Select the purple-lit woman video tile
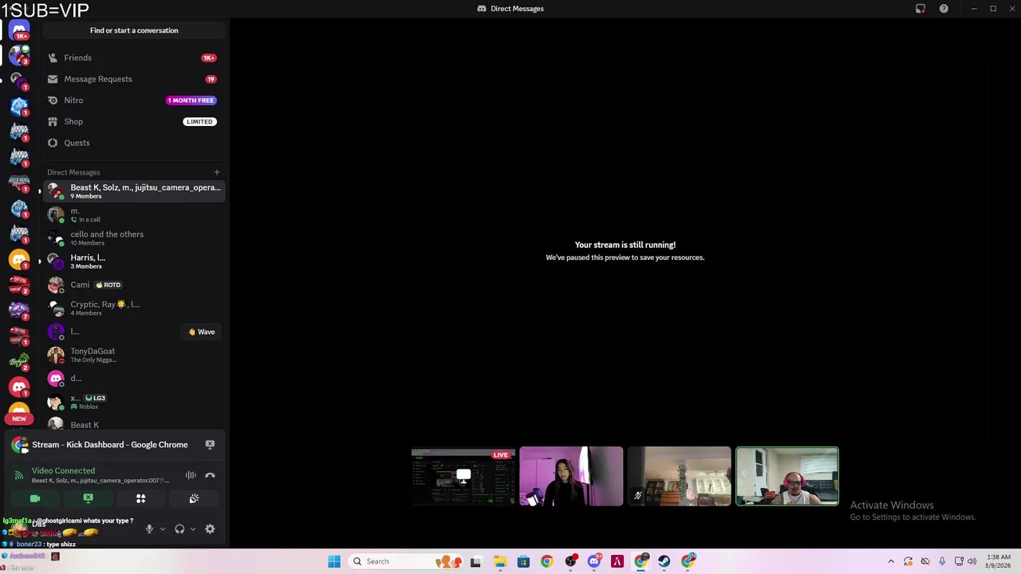1021x574 pixels. 571,477
